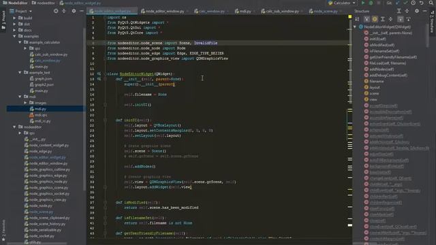The height and width of the screenshot is (245, 436).
Task: Click the gray stop icon in the run toolbar
Action: point(379,3)
